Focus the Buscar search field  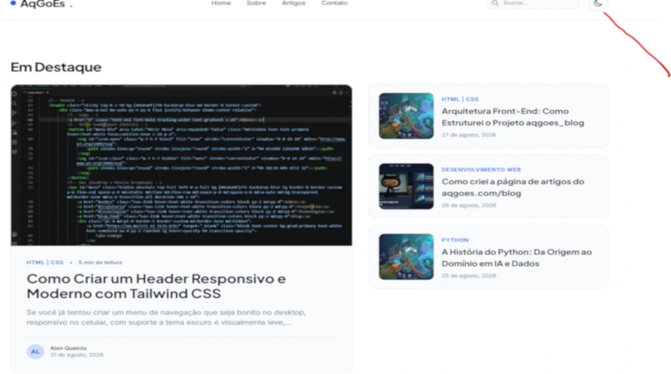tap(533, 3)
